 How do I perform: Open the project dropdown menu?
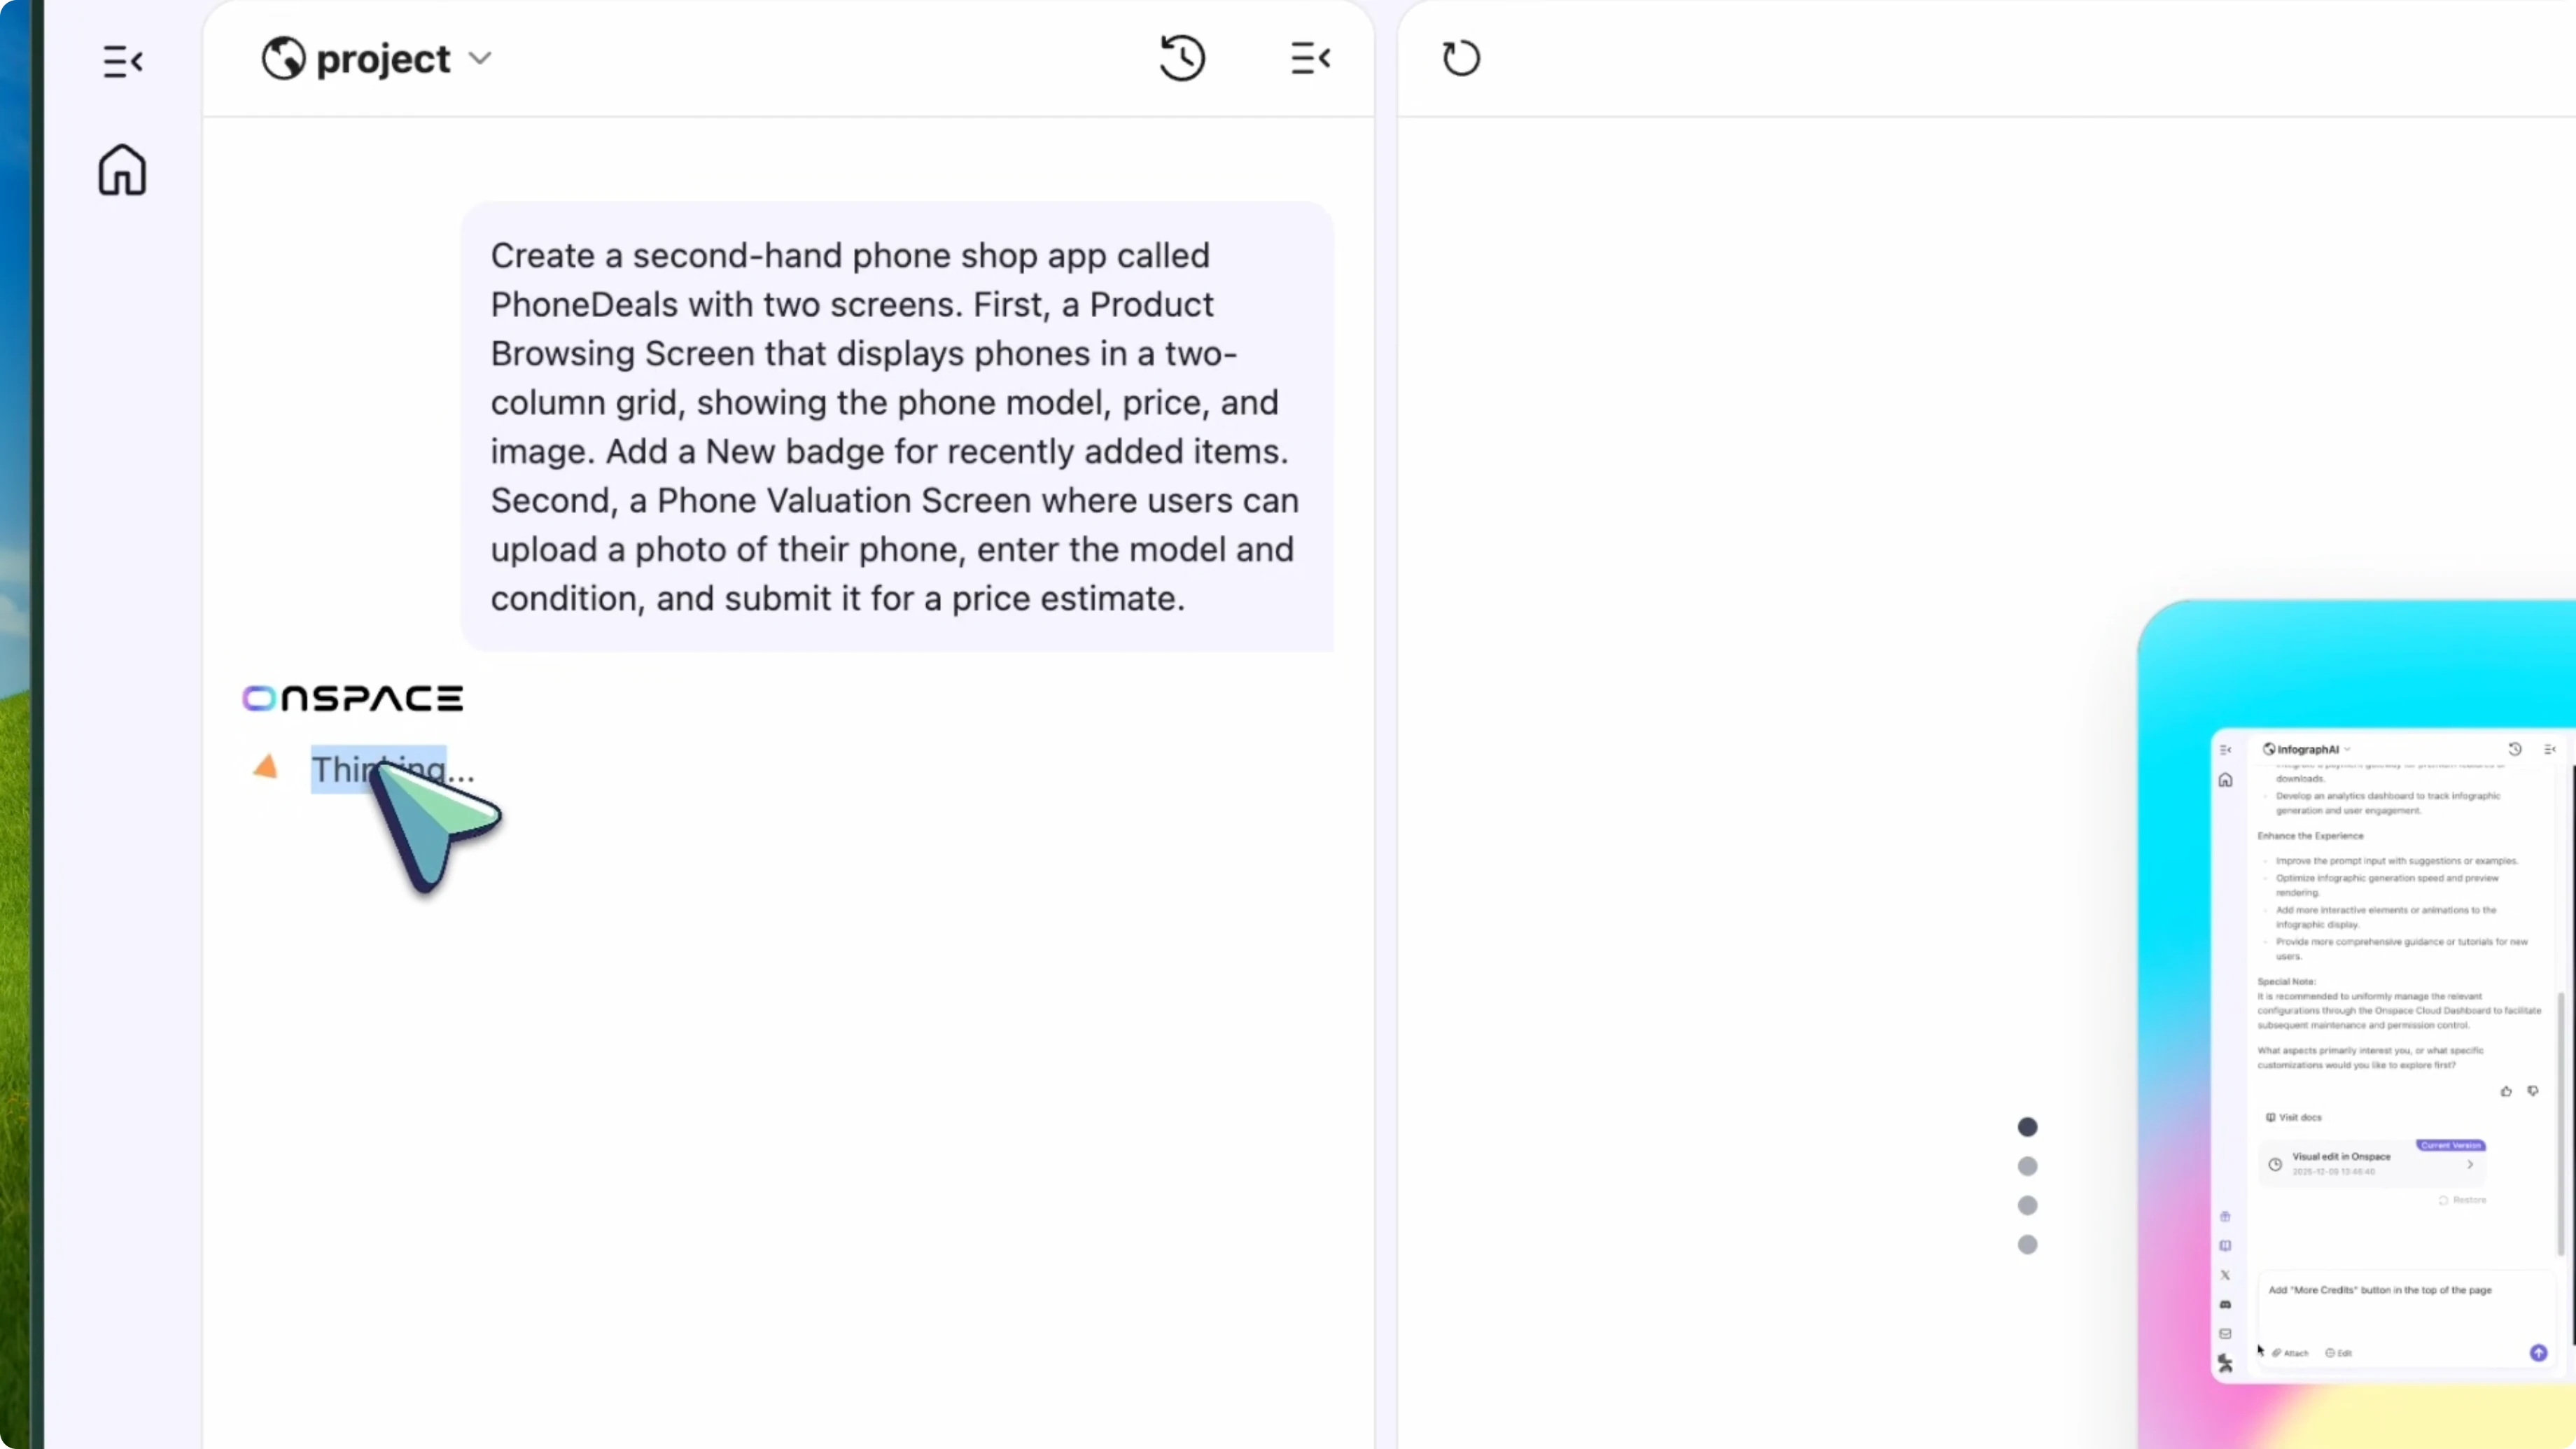tap(480, 58)
